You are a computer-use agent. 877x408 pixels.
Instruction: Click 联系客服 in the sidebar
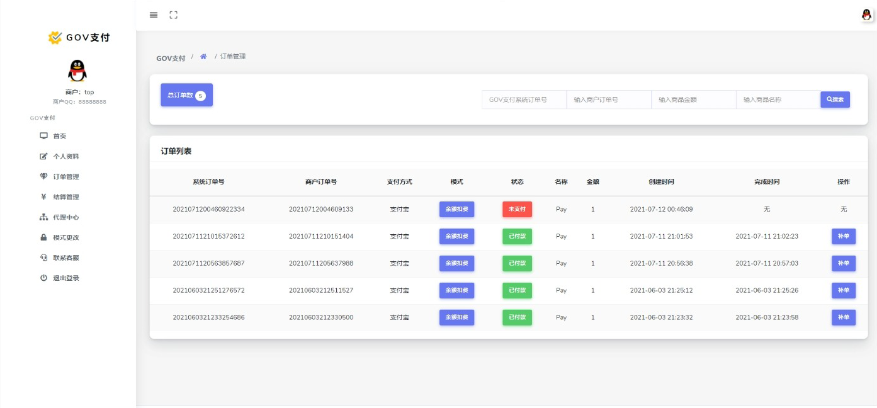coord(65,258)
